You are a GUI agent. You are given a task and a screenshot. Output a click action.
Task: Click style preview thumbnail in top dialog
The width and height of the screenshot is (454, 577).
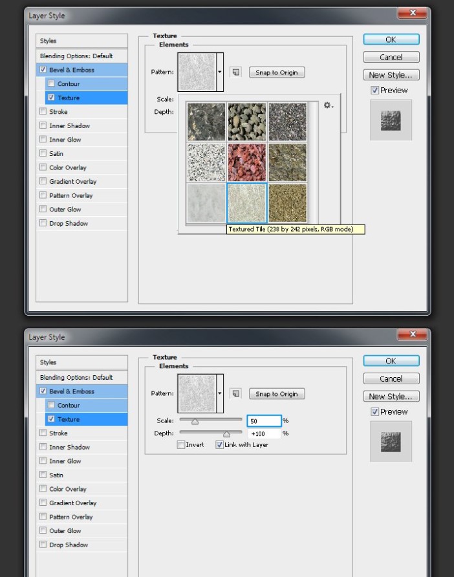[x=391, y=120]
